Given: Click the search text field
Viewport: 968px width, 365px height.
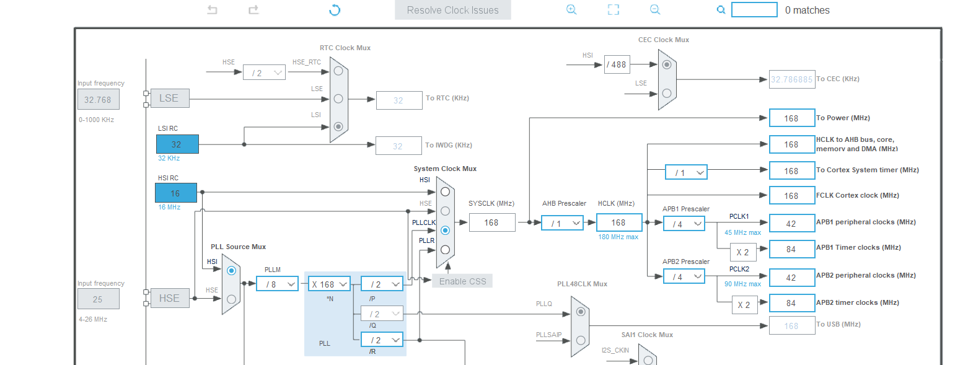Looking at the screenshot, I should (754, 10).
